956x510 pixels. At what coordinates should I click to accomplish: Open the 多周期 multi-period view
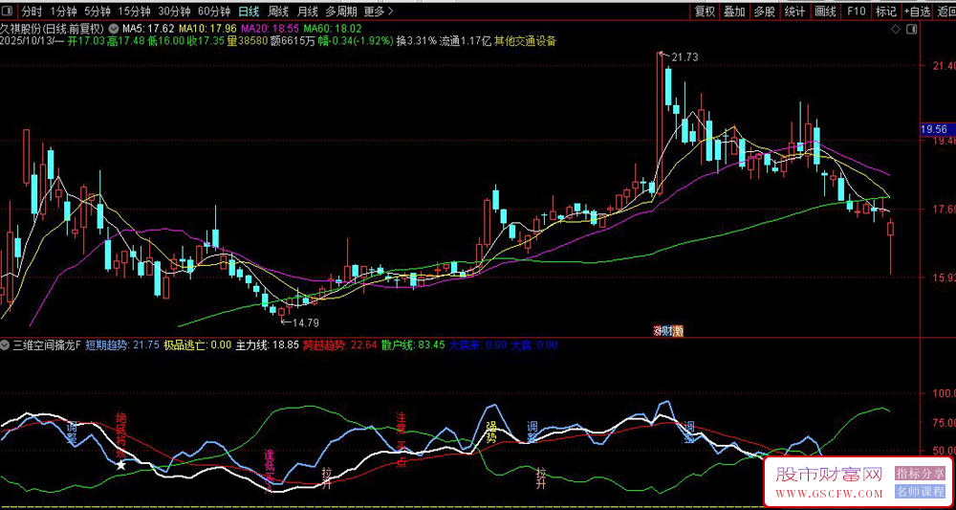(x=341, y=11)
